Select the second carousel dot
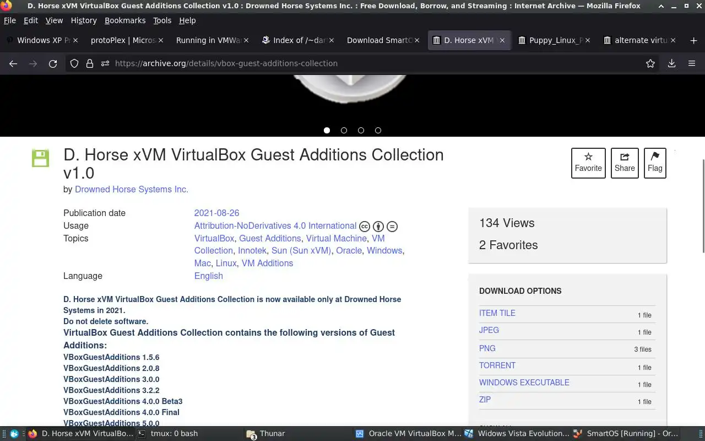This screenshot has width=705, height=441. [x=344, y=131]
